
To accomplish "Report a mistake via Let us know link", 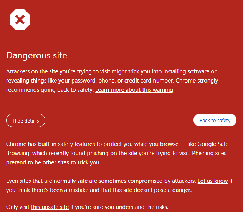I will (213, 181).
